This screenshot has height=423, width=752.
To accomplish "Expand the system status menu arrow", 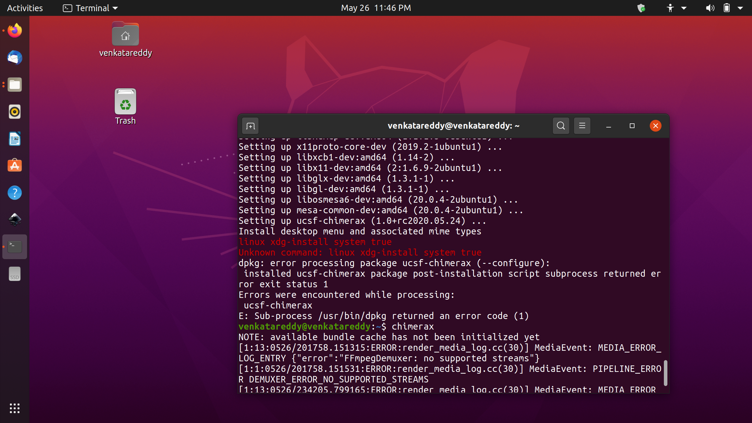I will (x=740, y=8).
